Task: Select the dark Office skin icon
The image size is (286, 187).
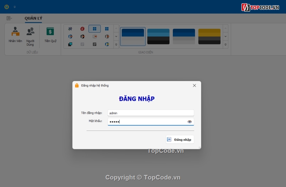Action: [82, 36]
